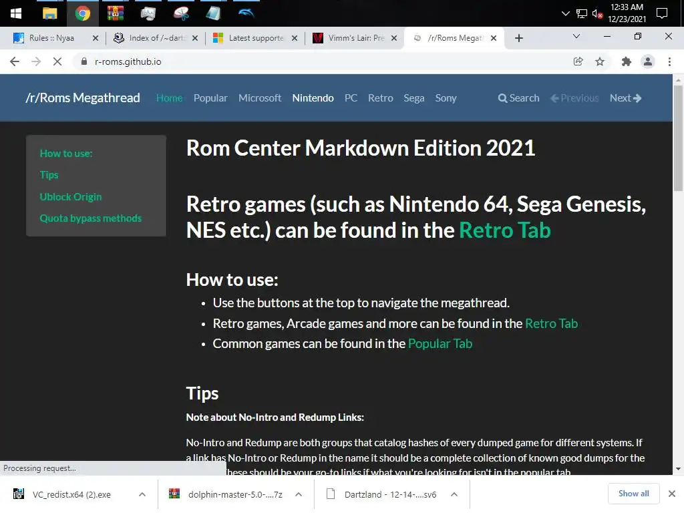Image resolution: width=684 pixels, height=513 pixels.
Task: Switch to the Vimm's Lair tab
Action: point(349,38)
